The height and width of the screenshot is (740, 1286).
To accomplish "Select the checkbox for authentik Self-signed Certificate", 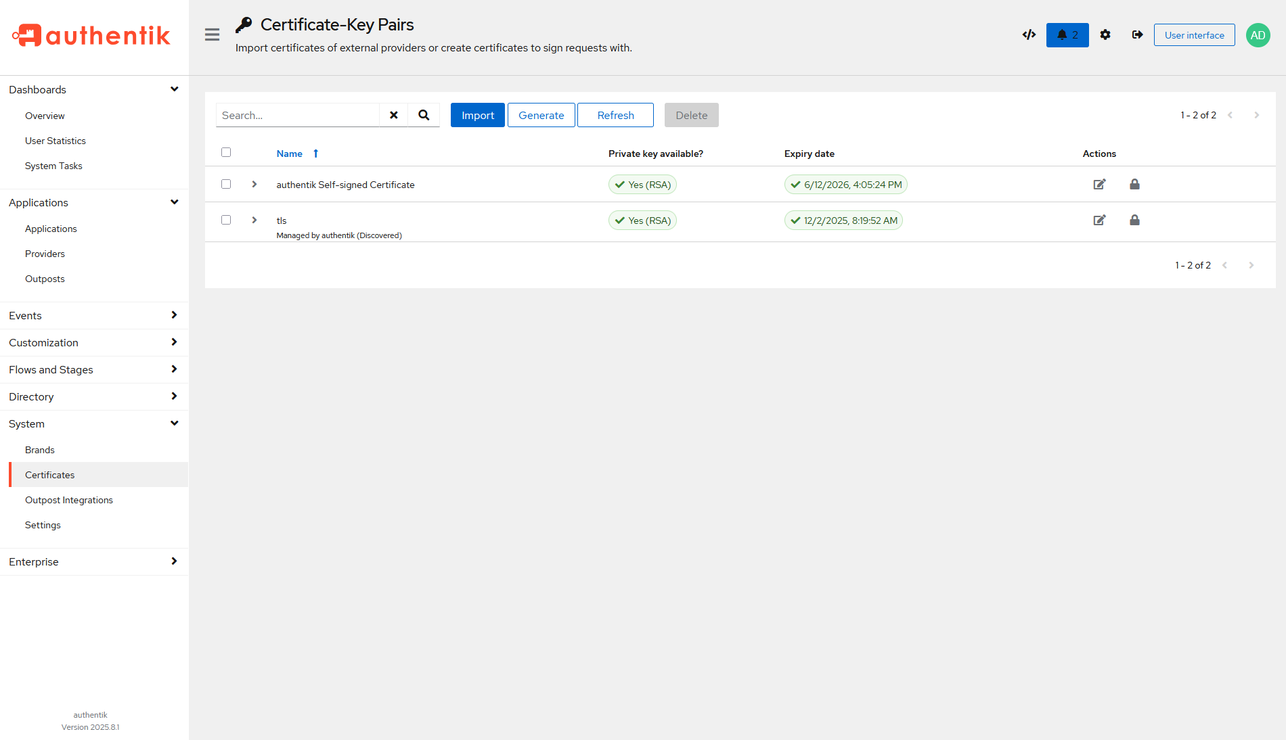I will point(225,183).
